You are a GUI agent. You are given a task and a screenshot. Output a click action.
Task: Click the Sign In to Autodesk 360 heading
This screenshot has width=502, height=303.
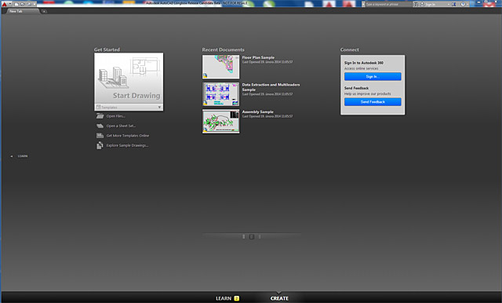pyautogui.click(x=364, y=63)
